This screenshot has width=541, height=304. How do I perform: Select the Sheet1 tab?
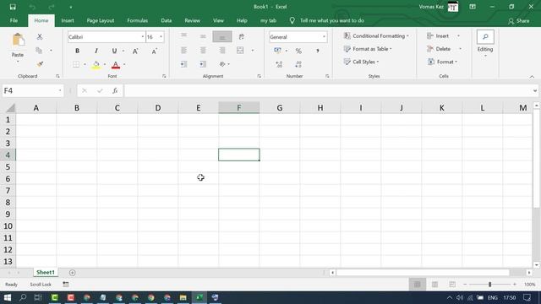click(46, 272)
